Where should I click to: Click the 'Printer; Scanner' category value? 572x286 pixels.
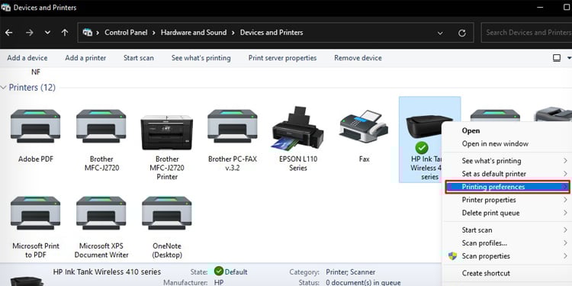(x=350, y=272)
